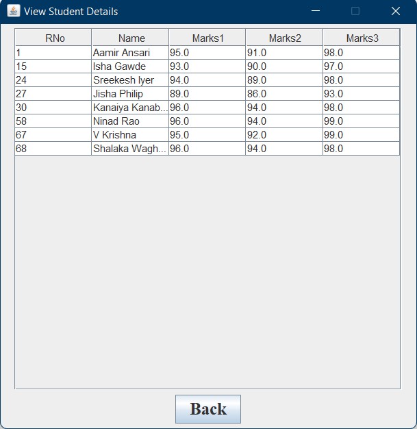Click Marks1 value 89.0 for Jisha Philip
417x429 pixels.
[207, 94]
